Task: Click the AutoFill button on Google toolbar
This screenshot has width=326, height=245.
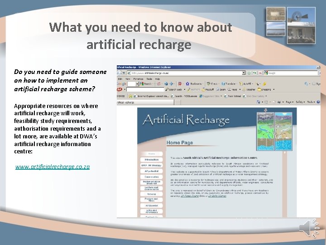Action: click(x=245, y=84)
